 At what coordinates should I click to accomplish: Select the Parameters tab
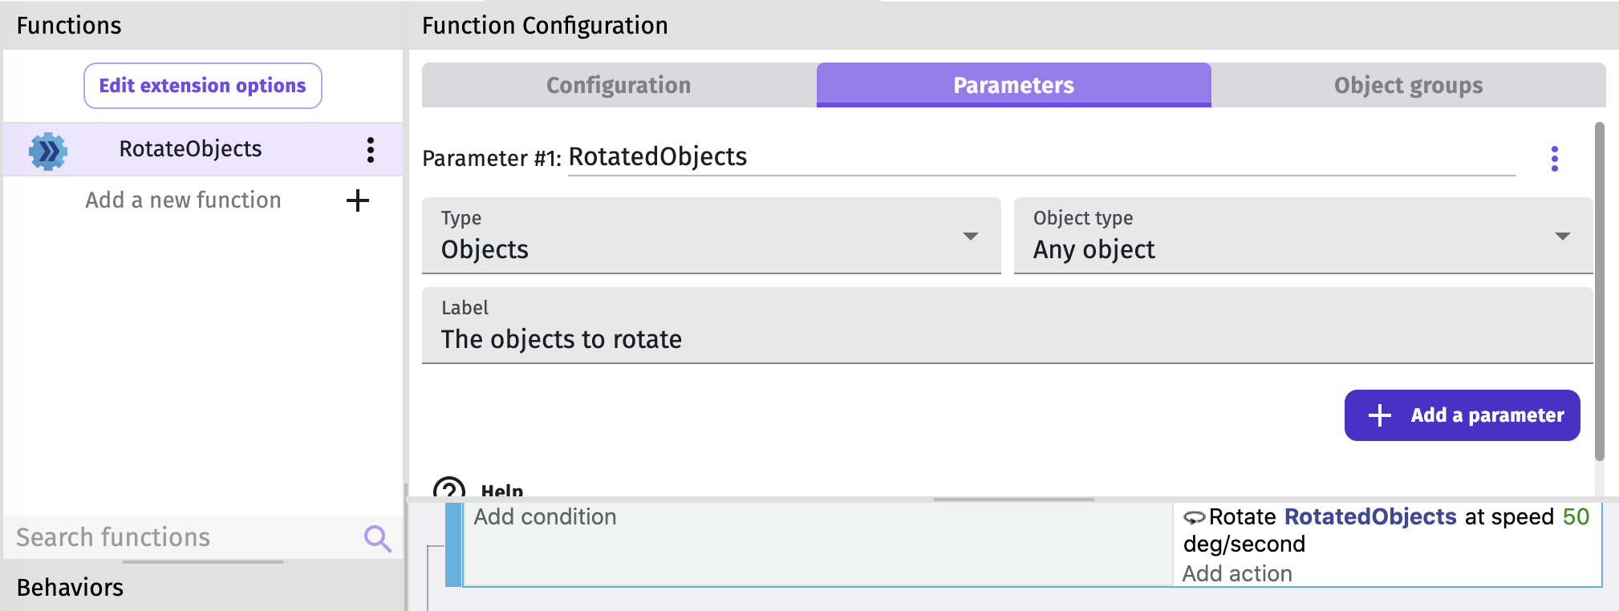pyautogui.click(x=1013, y=86)
